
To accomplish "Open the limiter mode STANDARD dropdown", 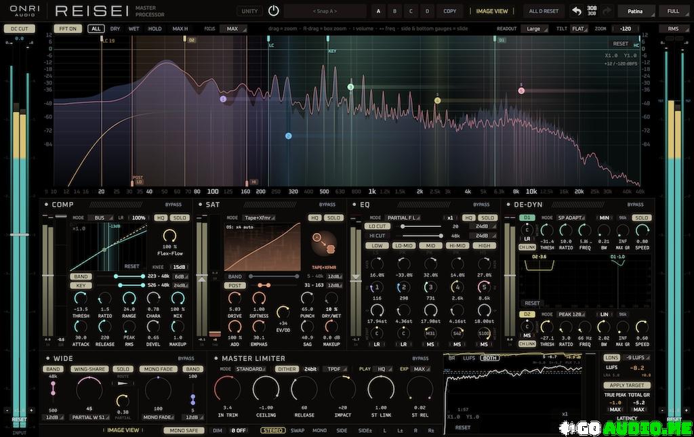I will [x=250, y=369].
